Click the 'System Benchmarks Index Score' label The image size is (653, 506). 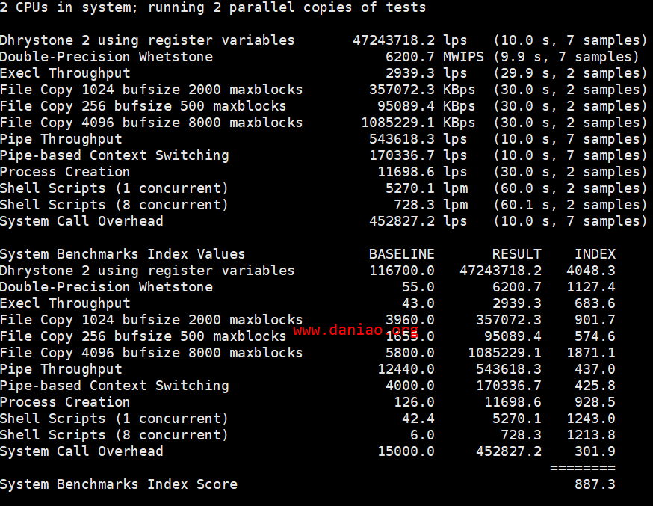click(119, 484)
